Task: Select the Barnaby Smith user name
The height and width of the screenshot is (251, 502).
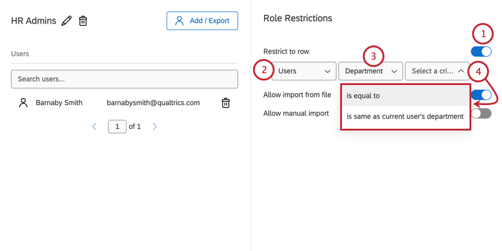Action: pos(59,103)
